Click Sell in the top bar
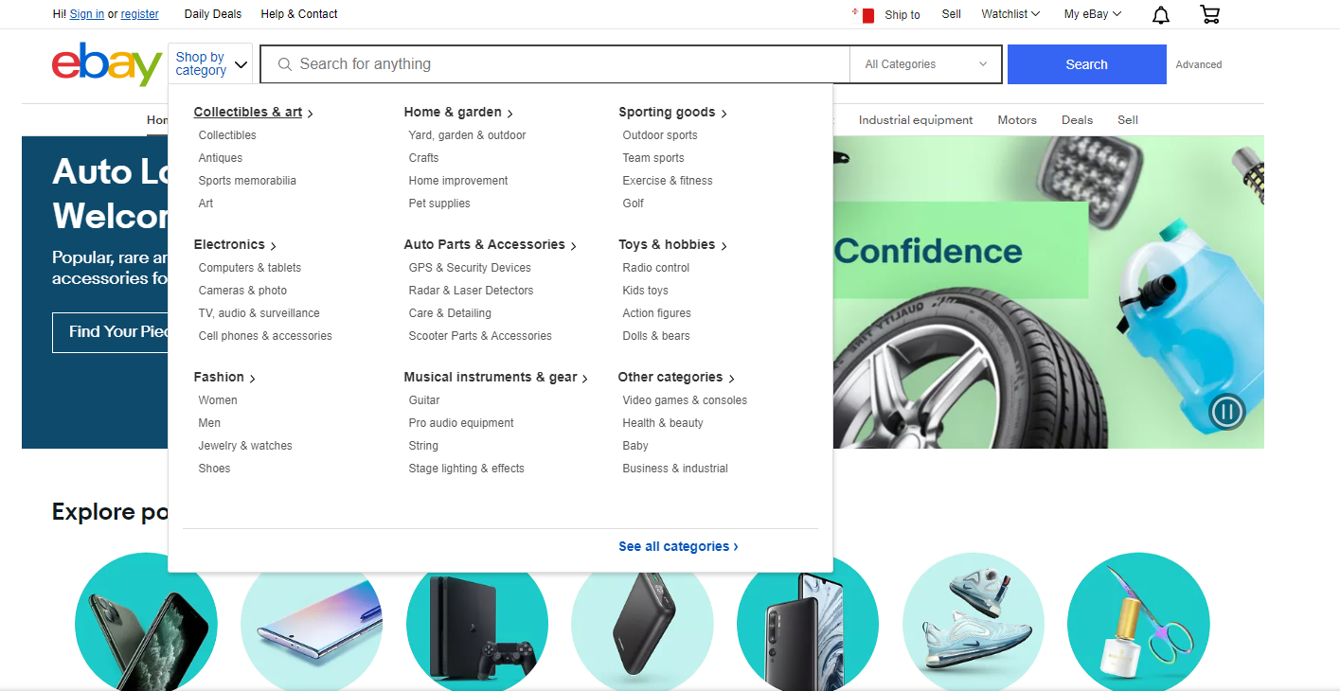This screenshot has height=691, width=1340. 952,14
